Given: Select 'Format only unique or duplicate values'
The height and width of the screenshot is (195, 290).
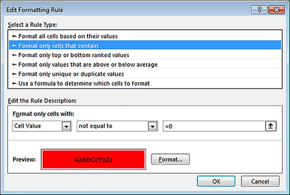Looking at the screenshot, I should tap(71, 74).
